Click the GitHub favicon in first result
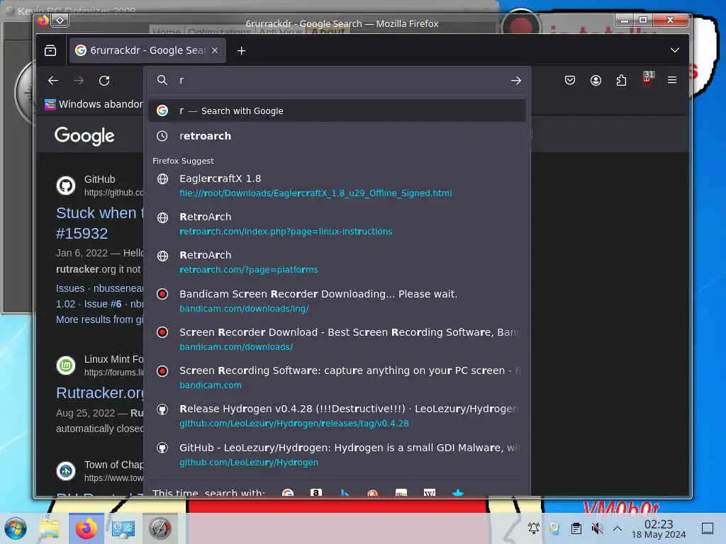Screen dimensions: 726x544 66,186
